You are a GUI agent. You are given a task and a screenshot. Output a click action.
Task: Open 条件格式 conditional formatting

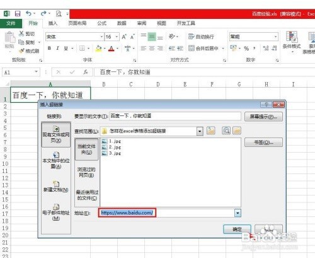coord(292,42)
